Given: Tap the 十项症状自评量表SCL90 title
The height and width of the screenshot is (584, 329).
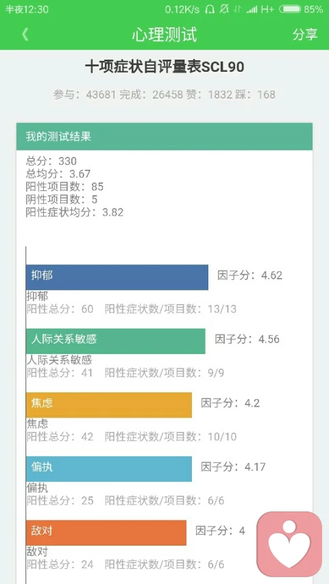Looking at the screenshot, I should [164, 67].
